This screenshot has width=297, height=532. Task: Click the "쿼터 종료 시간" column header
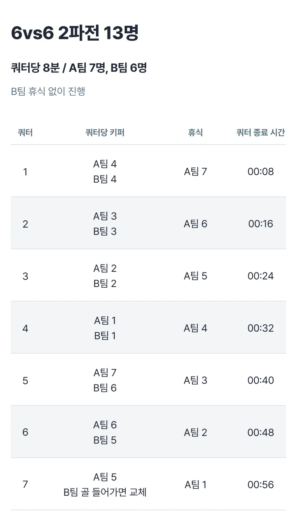coord(260,133)
